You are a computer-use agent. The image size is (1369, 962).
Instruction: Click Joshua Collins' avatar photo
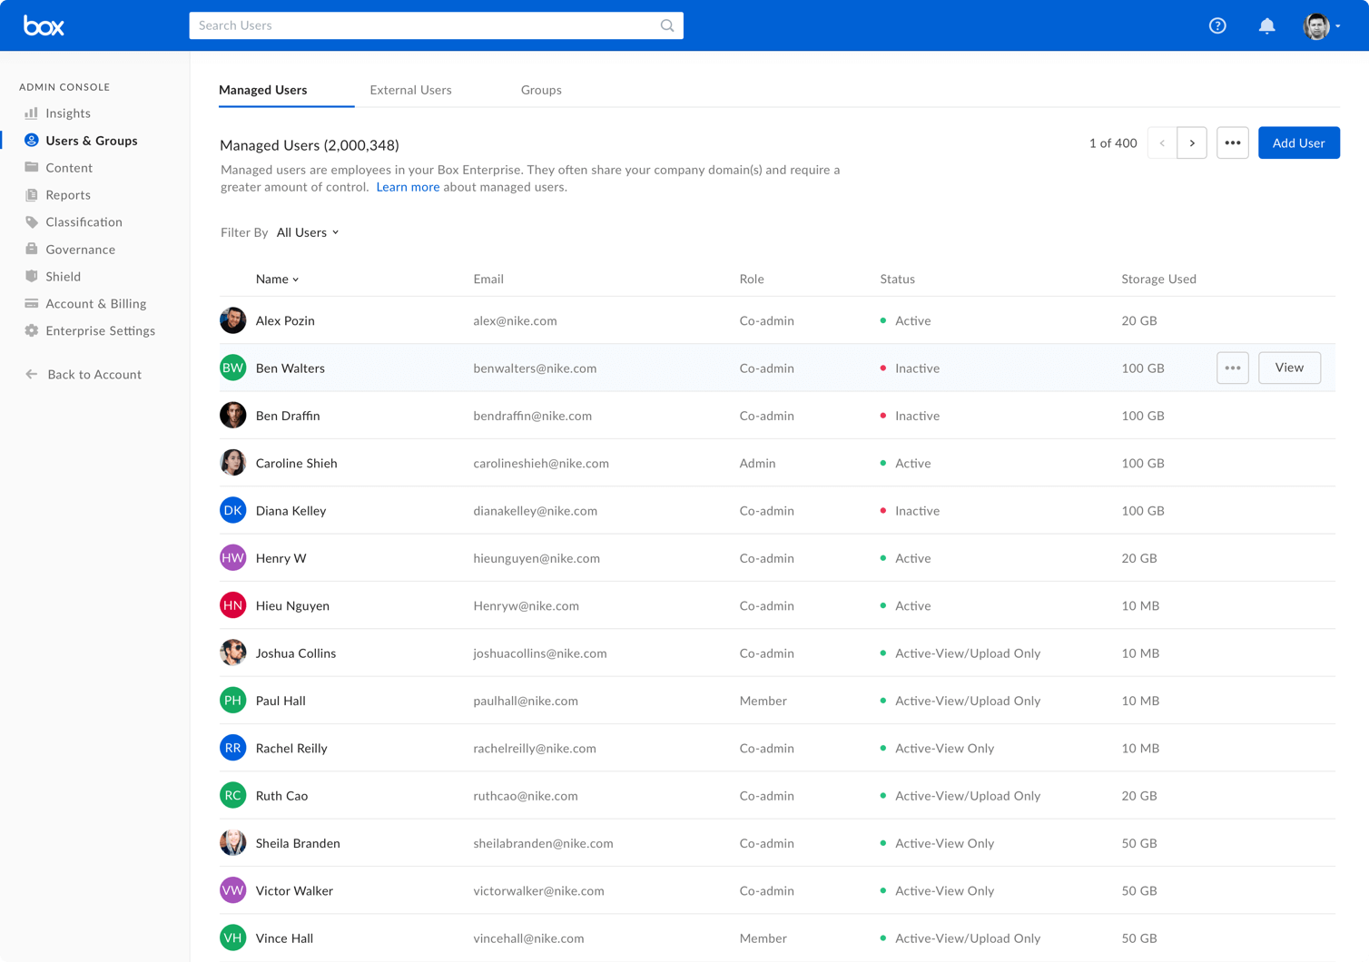pyautogui.click(x=233, y=653)
